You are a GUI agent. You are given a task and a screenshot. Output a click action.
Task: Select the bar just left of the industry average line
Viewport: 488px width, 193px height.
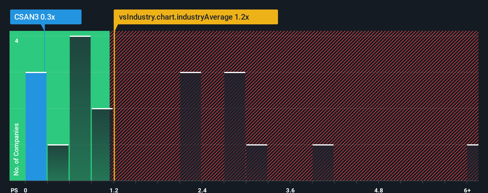pos(102,145)
